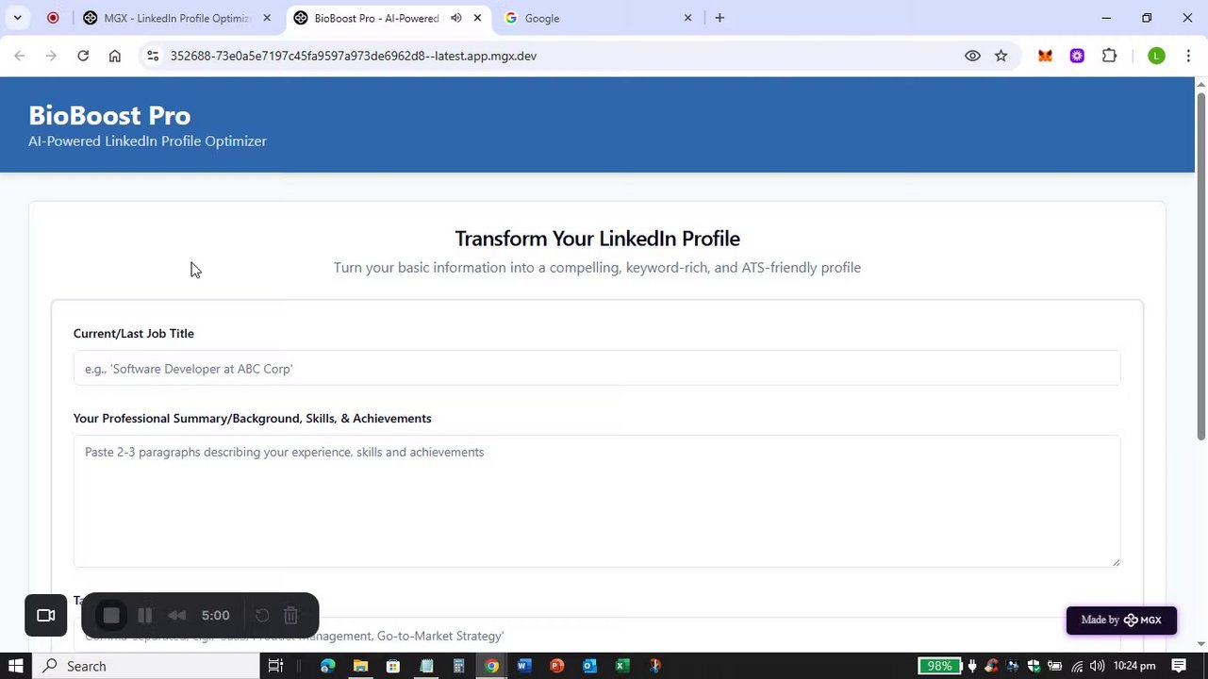Open a new browser tab

tap(720, 18)
